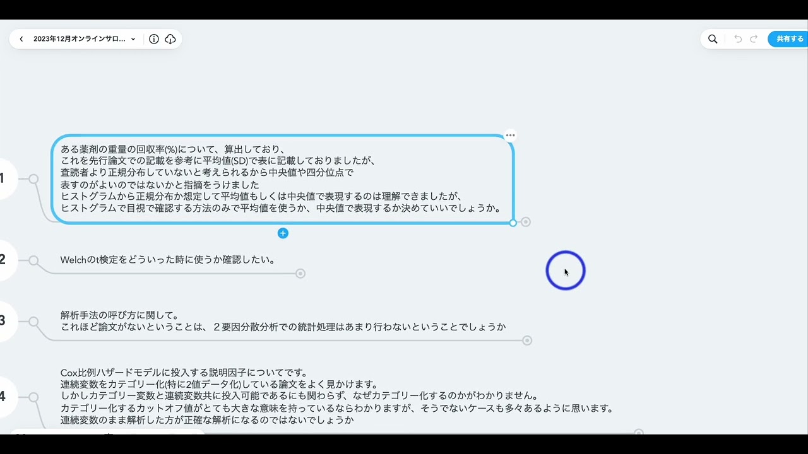
Task: Click end circle of 解析手法 node branch
Action: coord(527,340)
